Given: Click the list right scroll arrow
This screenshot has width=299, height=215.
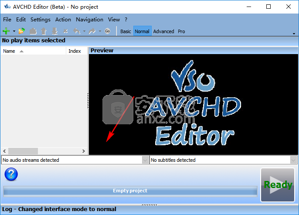Looking at the screenshot, I should click(84, 151).
